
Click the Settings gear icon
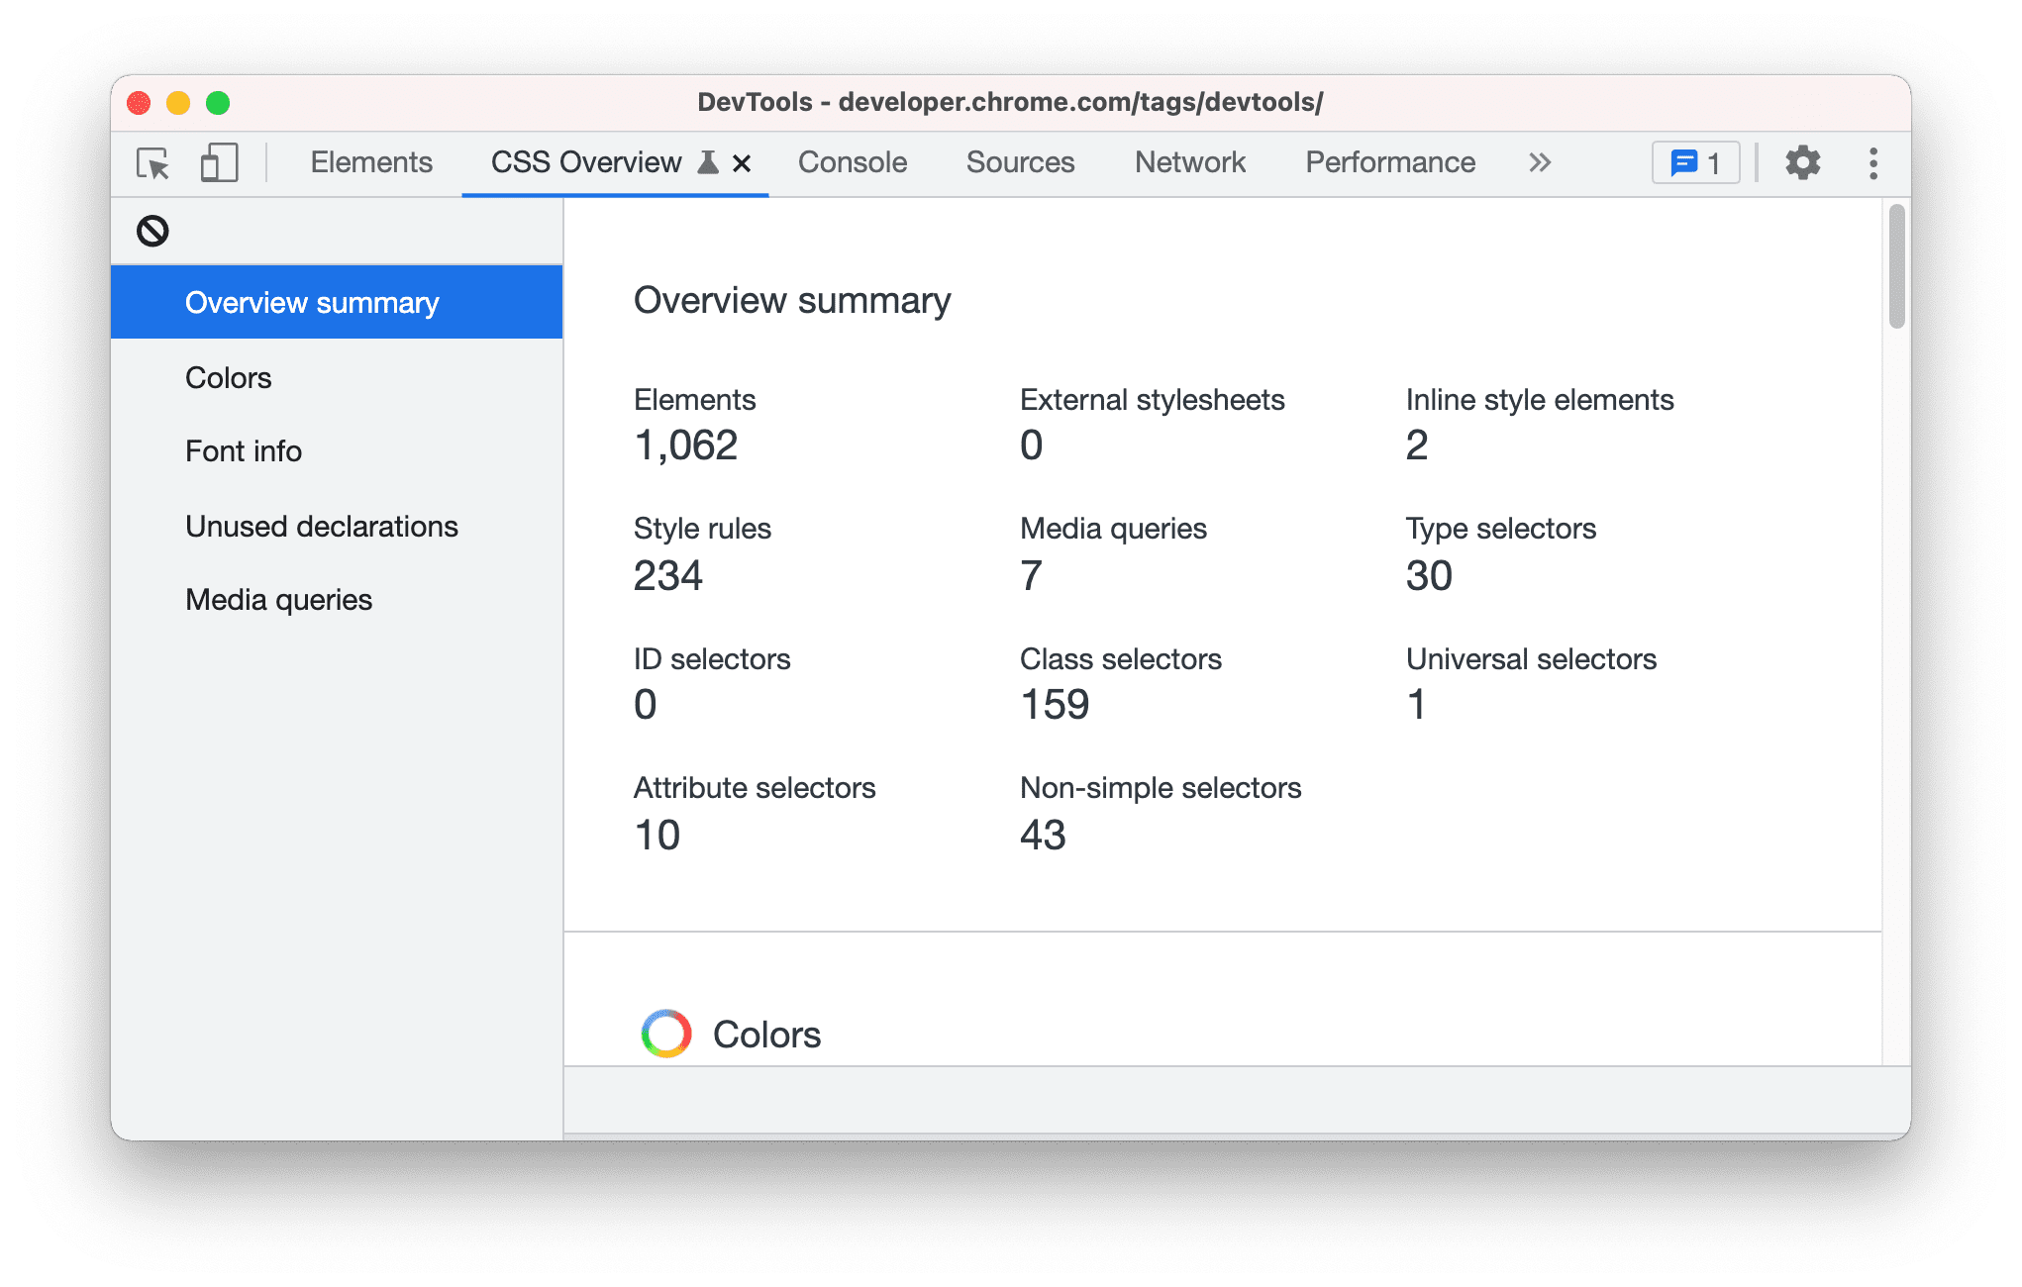[1805, 162]
